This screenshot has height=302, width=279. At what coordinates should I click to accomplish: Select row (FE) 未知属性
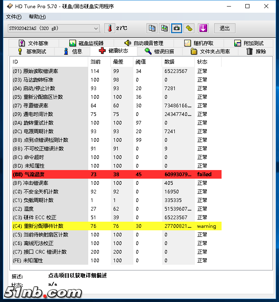117,260
